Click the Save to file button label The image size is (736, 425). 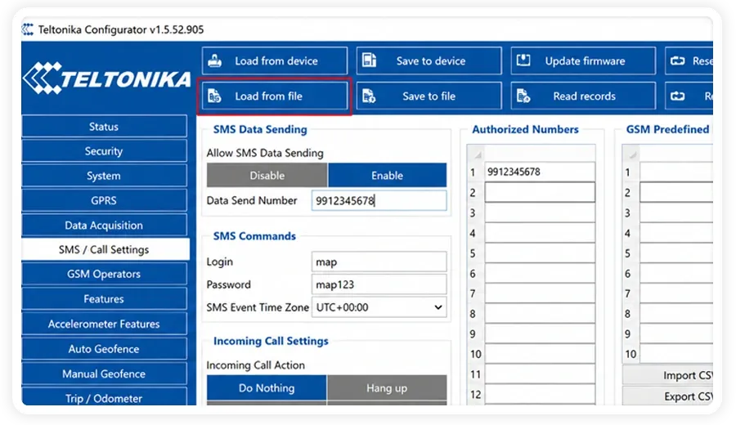(429, 96)
